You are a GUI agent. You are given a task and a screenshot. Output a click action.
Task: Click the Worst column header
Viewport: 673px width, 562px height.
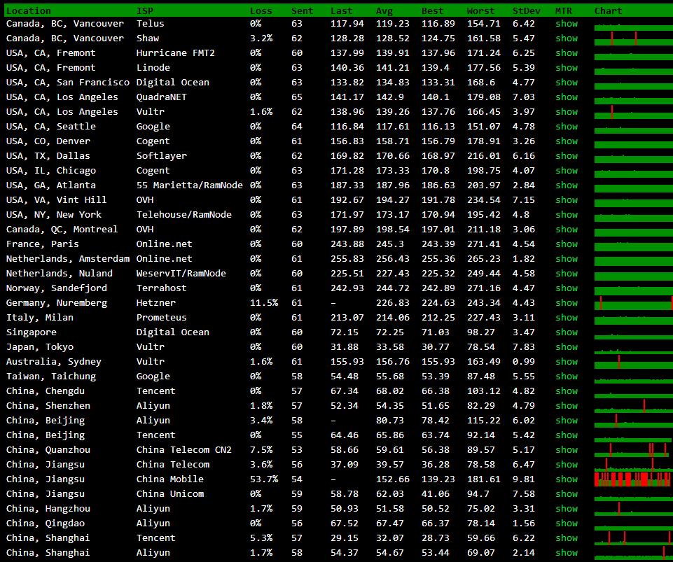[480, 10]
